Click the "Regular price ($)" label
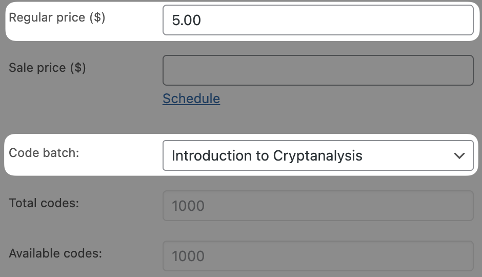The image size is (482, 277). [57, 17]
